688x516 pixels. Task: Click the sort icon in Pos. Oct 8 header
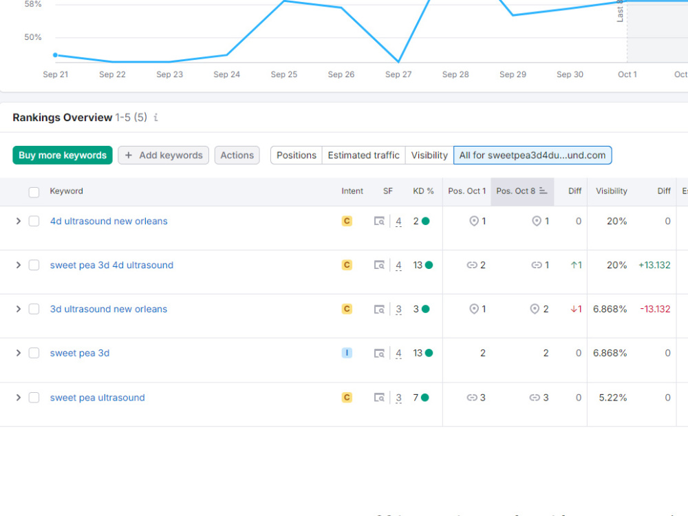544,191
